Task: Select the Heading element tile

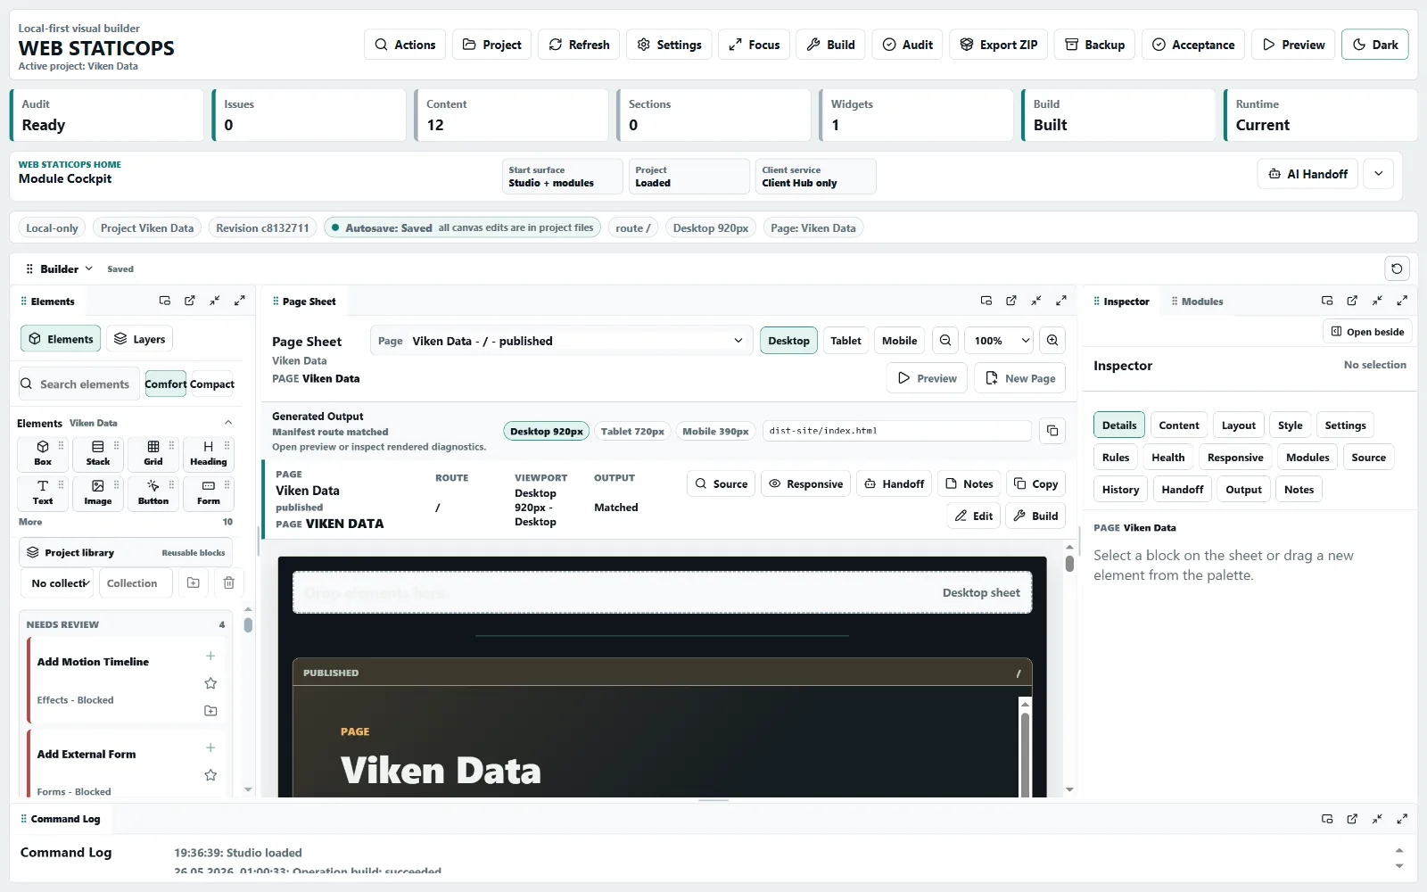Action: (x=208, y=453)
